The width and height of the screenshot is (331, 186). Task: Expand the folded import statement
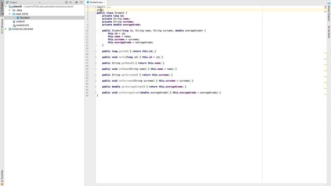[x=95, y=7]
